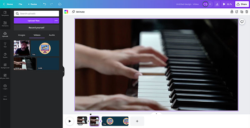The image size is (250, 128).
Task: Click the cloud save status icon
Action: click(x=60, y=4)
